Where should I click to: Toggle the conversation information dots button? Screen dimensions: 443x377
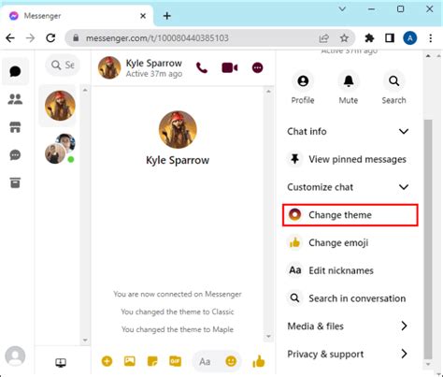pos(257,67)
